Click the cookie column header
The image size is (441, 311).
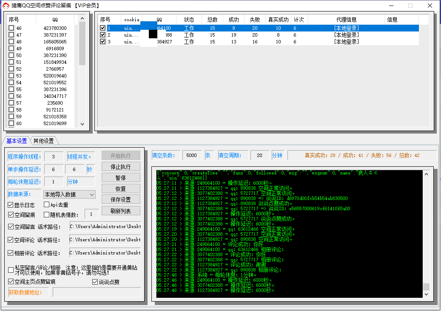click(x=132, y=20)
